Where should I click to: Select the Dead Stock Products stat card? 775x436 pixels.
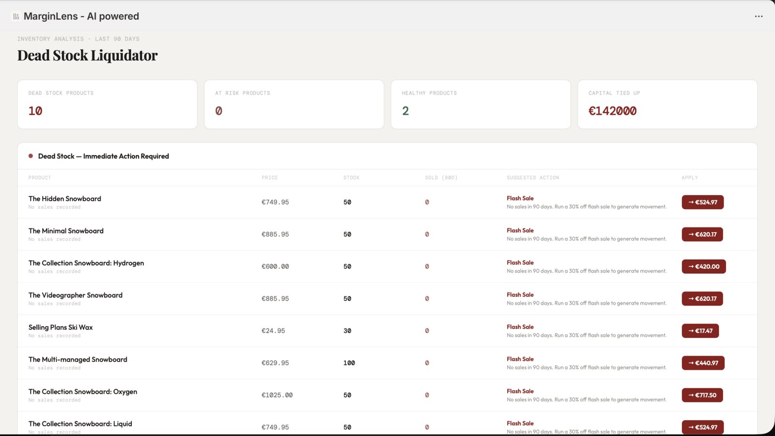coord(107,104)
